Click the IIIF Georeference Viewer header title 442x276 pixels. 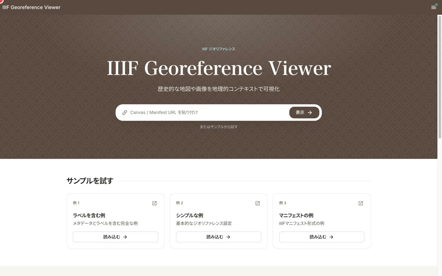tap(31, 7)
